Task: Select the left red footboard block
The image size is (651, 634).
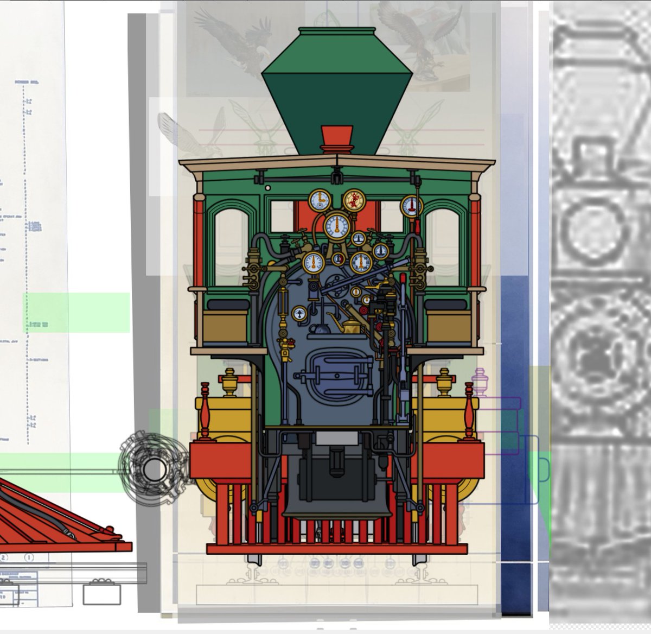Action: point(220,461)
